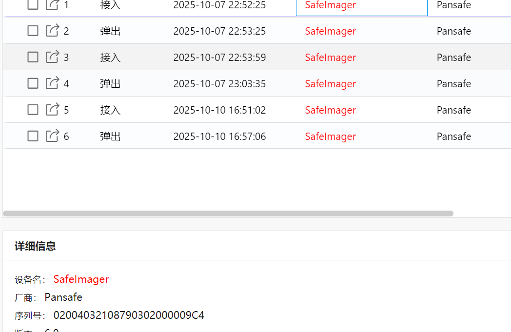Click the 设备名 label in details
The image size is (511, 332).
coord(30,280)
